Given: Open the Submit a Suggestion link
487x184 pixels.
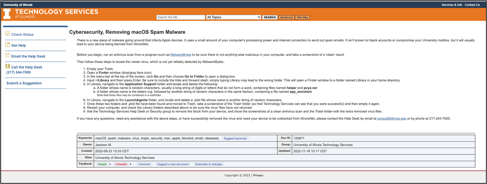Looking at the screenshot, I should (24, 83).
